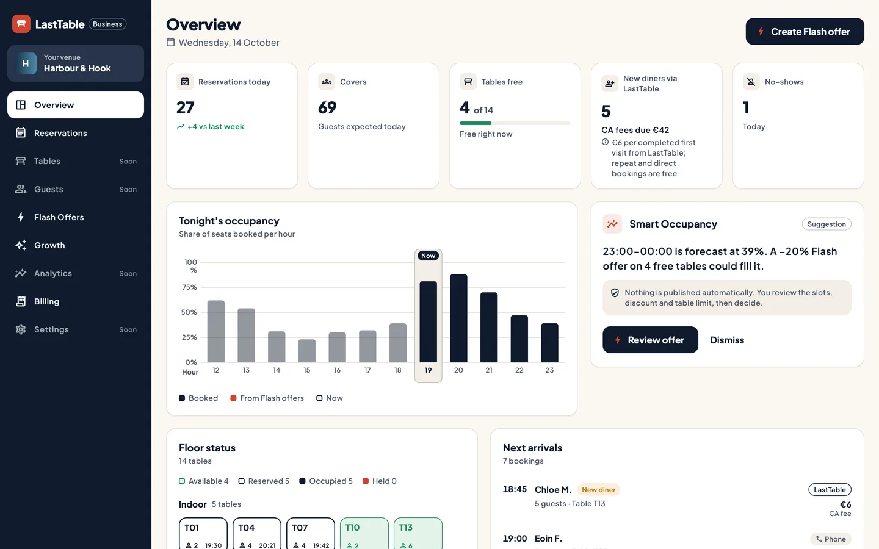Screen dimensions: 879x549
Task: Navigate to Flash Offers
Action: 76,217
